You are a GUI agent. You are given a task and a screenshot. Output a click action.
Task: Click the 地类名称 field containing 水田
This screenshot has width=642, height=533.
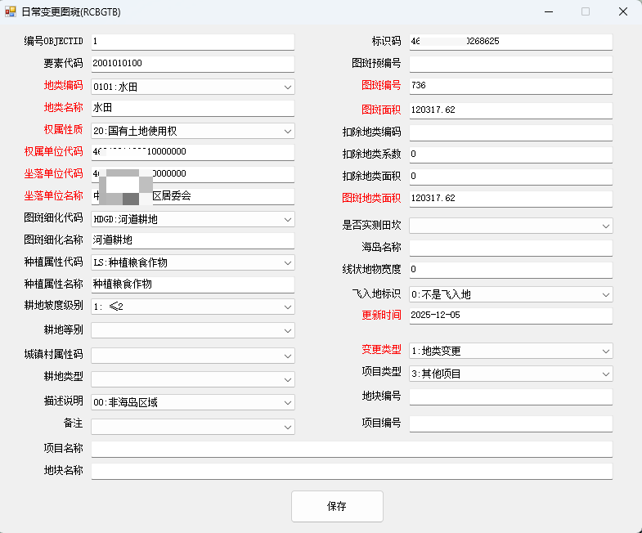point(193,108)
